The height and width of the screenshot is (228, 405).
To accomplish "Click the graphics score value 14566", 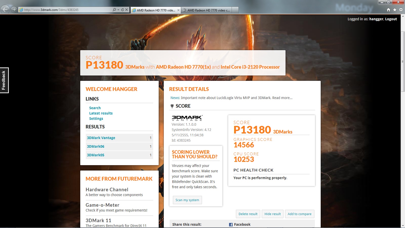I will point(244,145).
